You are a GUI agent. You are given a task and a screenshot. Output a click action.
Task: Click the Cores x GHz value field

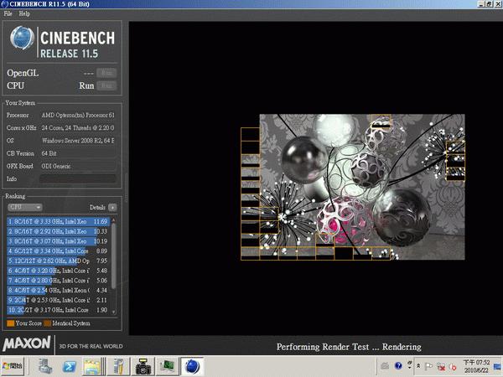coord(78,128)
